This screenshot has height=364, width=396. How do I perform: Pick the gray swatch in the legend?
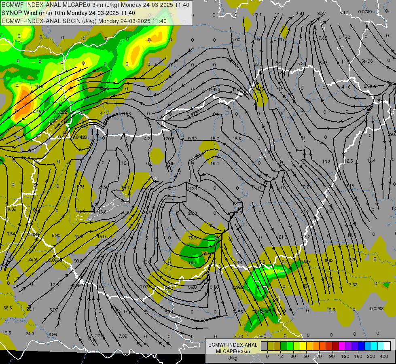[264, 346]
